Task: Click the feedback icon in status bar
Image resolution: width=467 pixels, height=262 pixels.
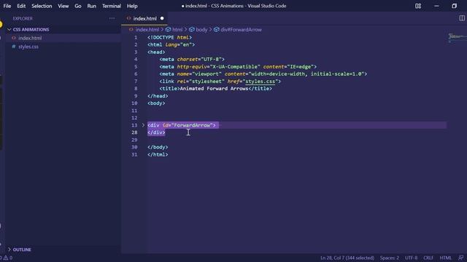Action: 460,258
